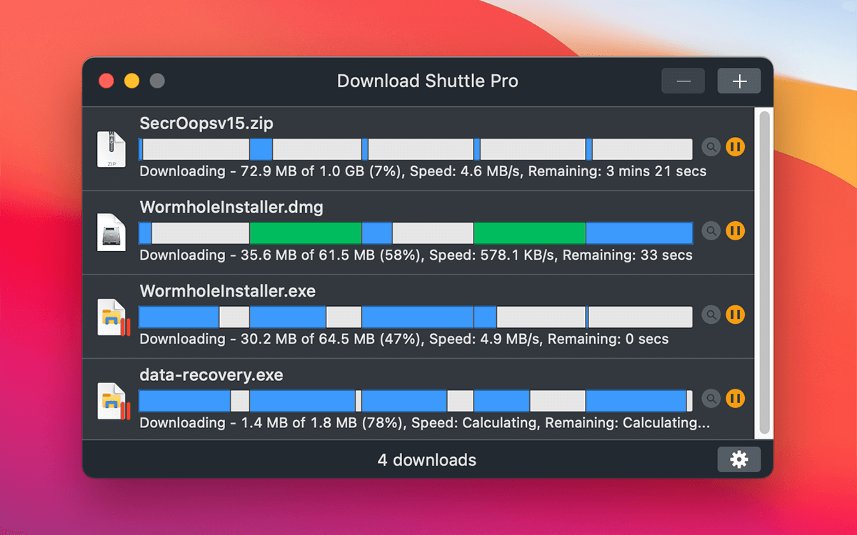Screen dimensions: 857x535
Task: Click status text showing 30.2 MB of 64.5 MB
Action: click(x=404, y=339)
